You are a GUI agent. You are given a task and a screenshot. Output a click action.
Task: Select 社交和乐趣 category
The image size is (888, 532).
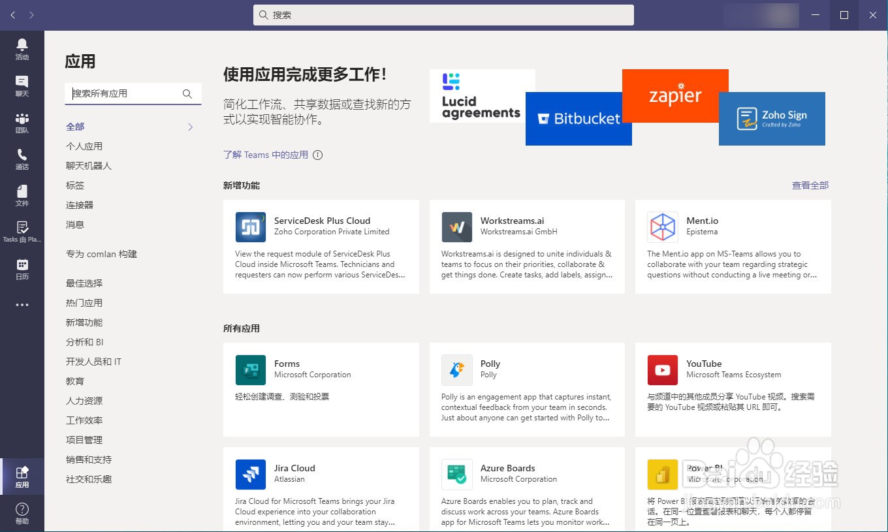point(89,479)
